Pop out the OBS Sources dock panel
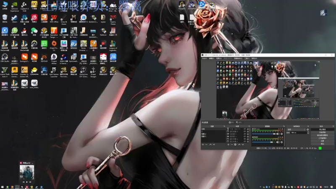This screenshot has height=189, width=336. (249, 126)
